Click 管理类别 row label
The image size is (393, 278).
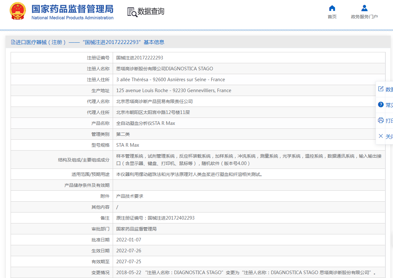[x=100, y=134]
